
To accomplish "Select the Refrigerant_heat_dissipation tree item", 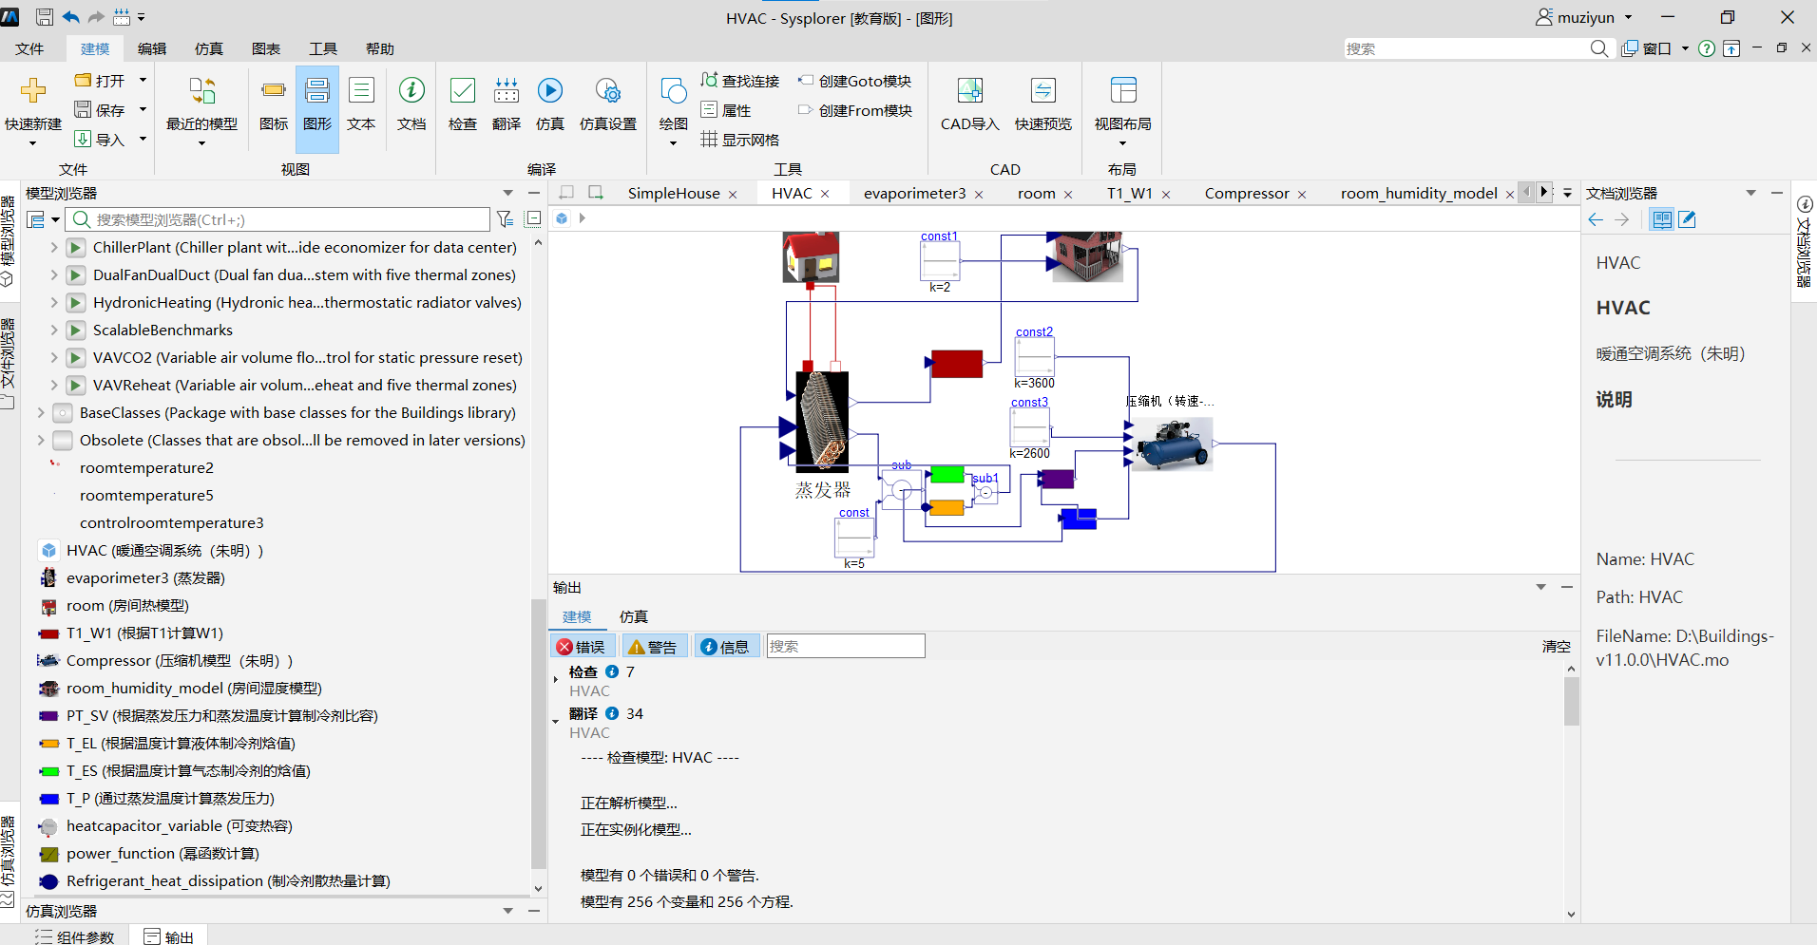I will click(228, 880).
